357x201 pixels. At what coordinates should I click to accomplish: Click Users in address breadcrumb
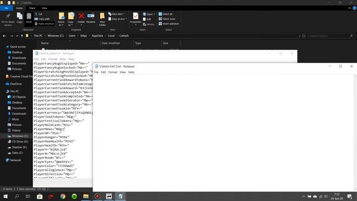[72, 36]
